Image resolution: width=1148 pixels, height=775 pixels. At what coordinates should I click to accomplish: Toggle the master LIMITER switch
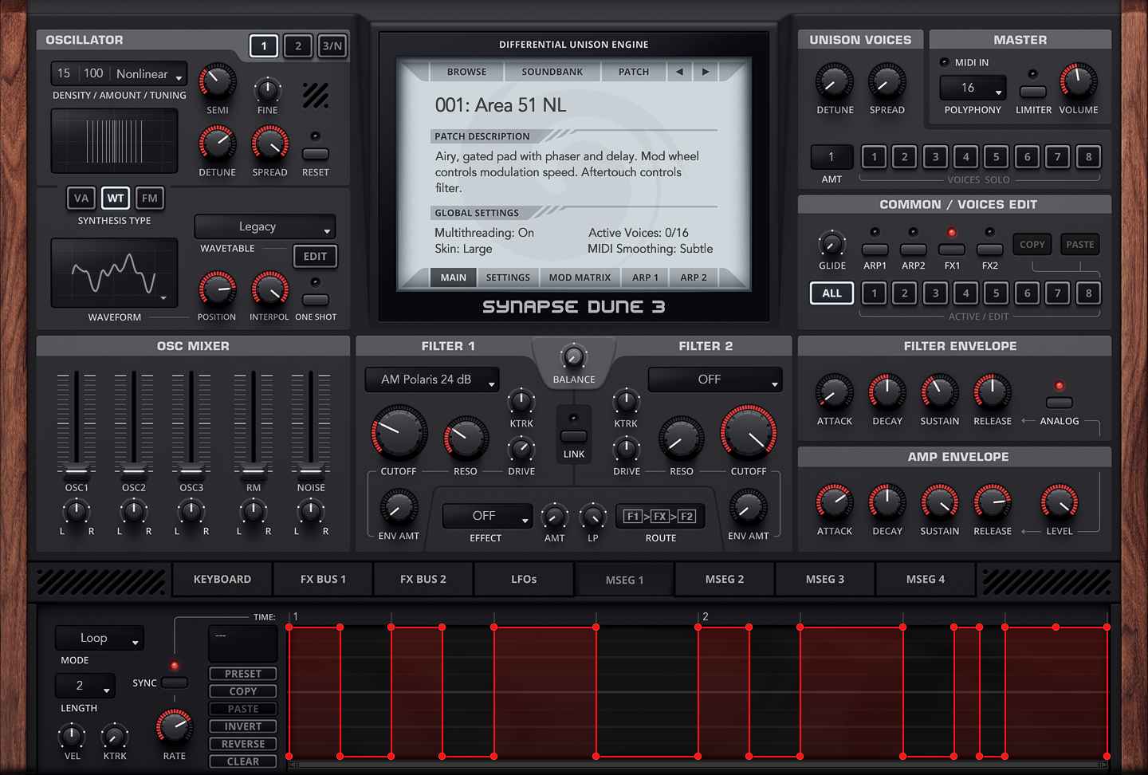(x=1033, y=92)
